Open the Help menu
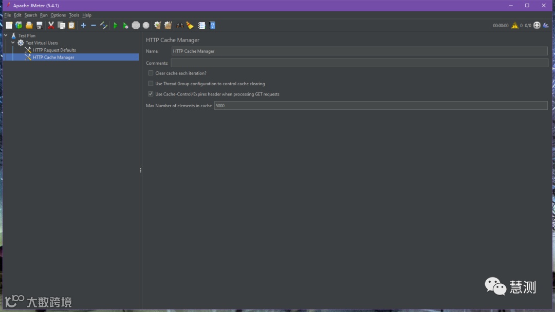The image size is (555, 312). 87,15
